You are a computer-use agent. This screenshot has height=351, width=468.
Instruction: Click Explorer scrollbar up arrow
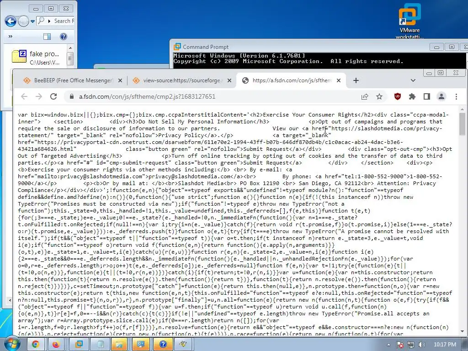click(x=70, y=48)
